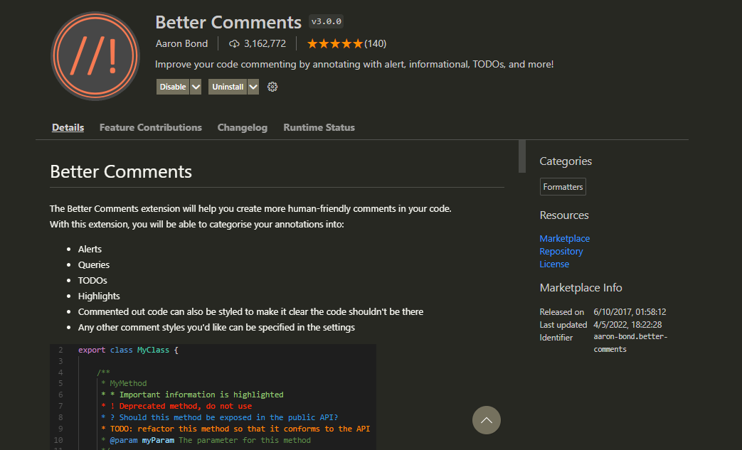Disable the Better Comments extension
Screen dimensions: 742x450
coord(171,86)
